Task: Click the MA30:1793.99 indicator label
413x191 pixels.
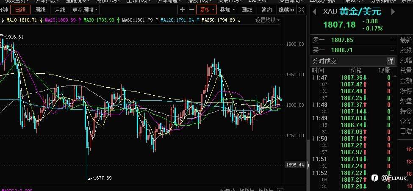Action: click(x=99, y=20)
